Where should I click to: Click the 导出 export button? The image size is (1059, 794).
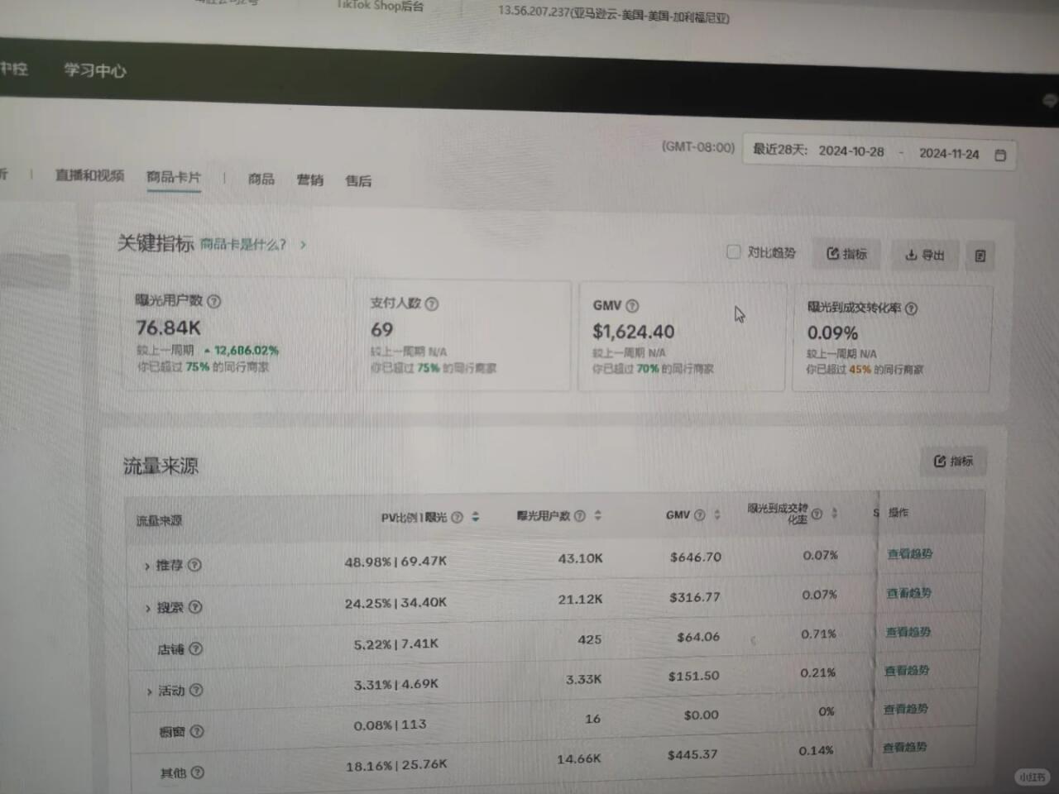(924, 255)
